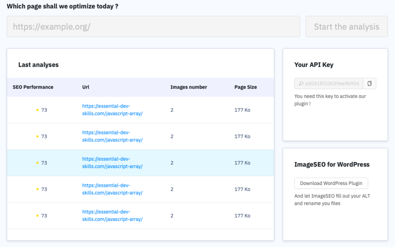This screenshot has height=247, width=395.
Task: Click the magnifier icon beside the API key
Action: pos(300,83)
